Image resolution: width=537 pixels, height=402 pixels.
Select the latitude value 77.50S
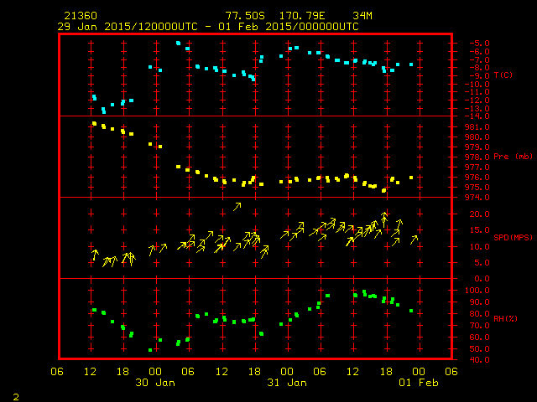245,16
